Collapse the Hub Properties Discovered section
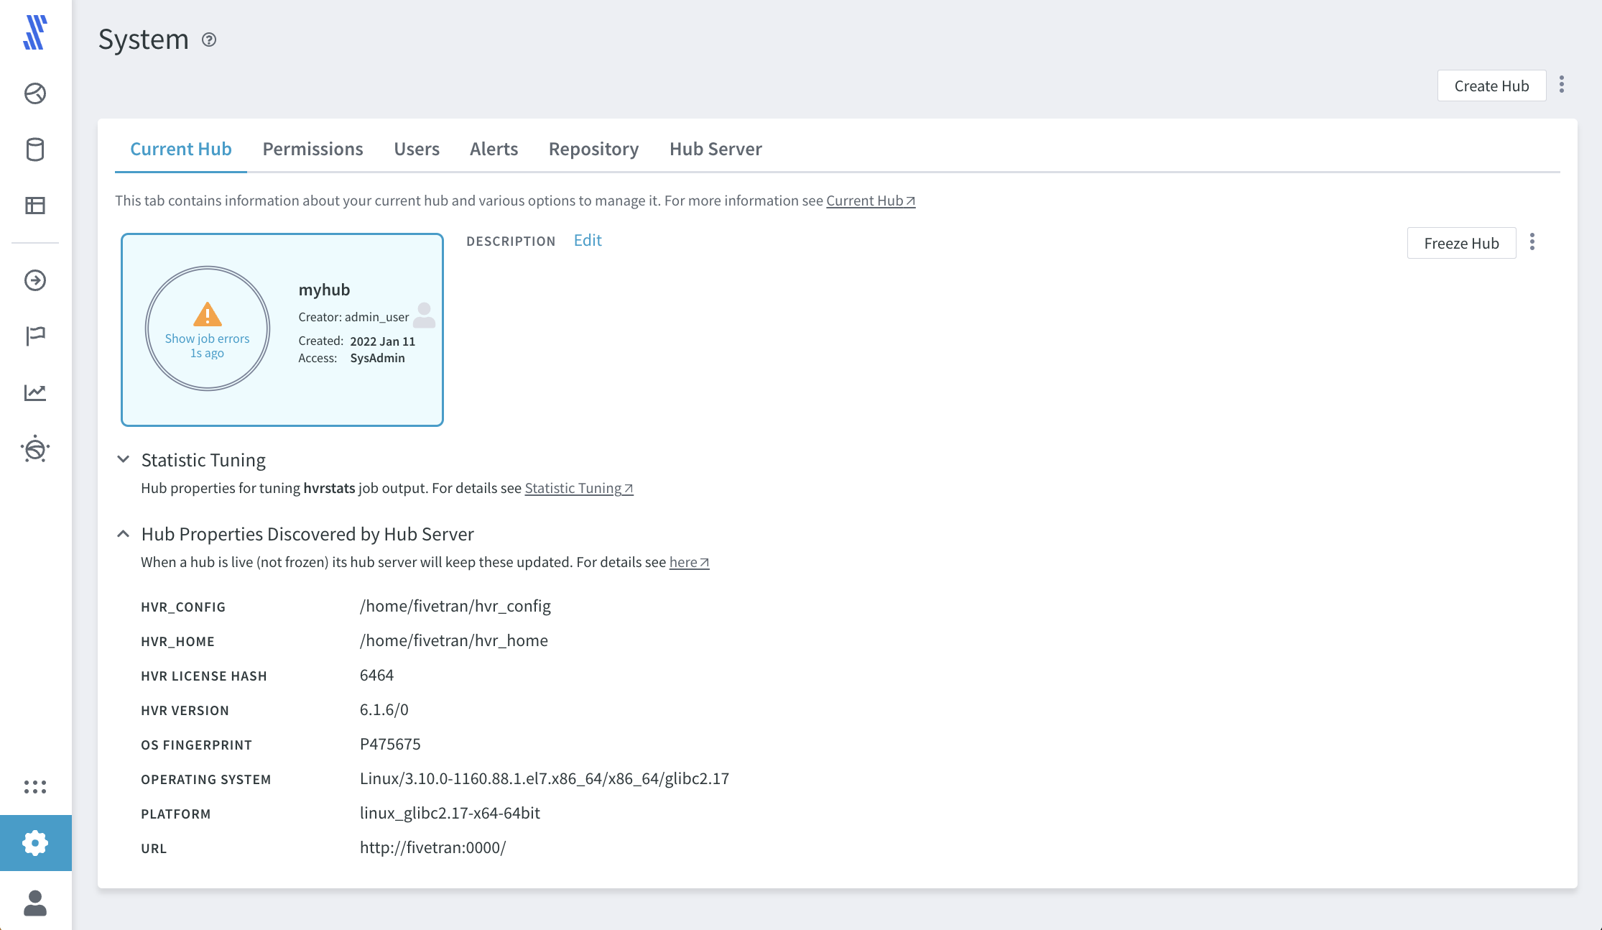The width and height of the screenshot is (1602, 930). (x=121, y=534)
